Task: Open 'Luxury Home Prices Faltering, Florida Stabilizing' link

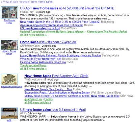Action: 60,55
